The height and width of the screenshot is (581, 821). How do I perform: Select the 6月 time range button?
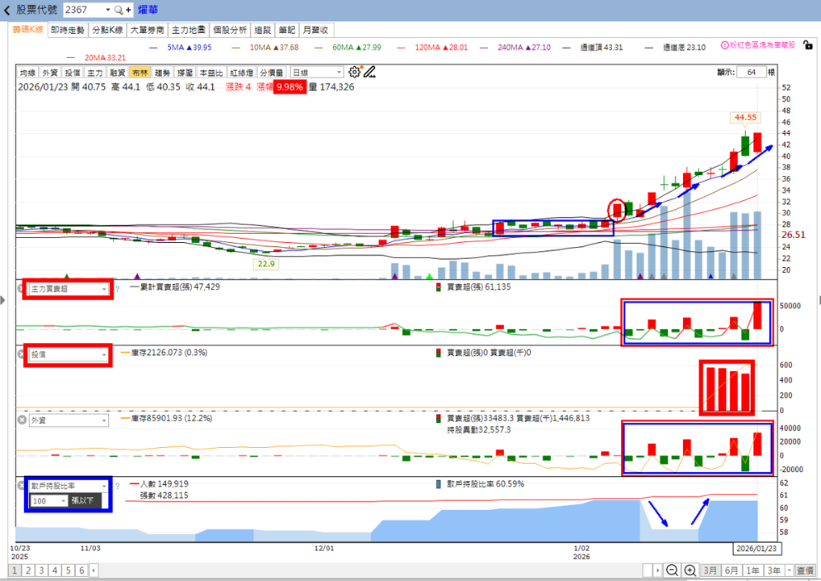[x=731, y=571]
